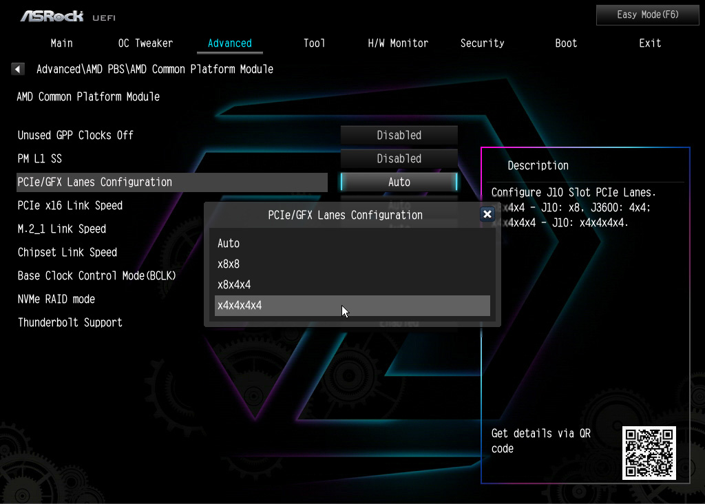Viewport: 705px width, 504px height.
Task: Click the Get details via QR code text
Action: [541, 441]
